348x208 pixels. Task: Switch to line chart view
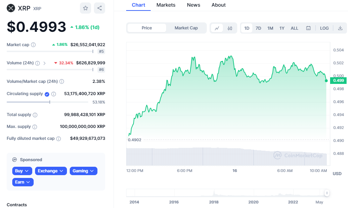[217, 28]
